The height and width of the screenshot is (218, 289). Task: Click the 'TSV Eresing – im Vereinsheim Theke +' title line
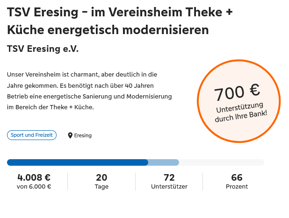[120, 12]
